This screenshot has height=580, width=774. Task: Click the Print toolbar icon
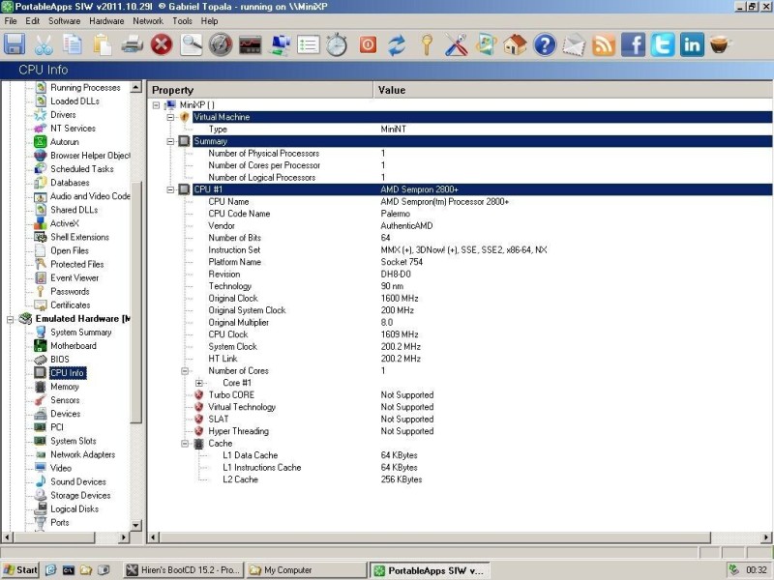132,44
